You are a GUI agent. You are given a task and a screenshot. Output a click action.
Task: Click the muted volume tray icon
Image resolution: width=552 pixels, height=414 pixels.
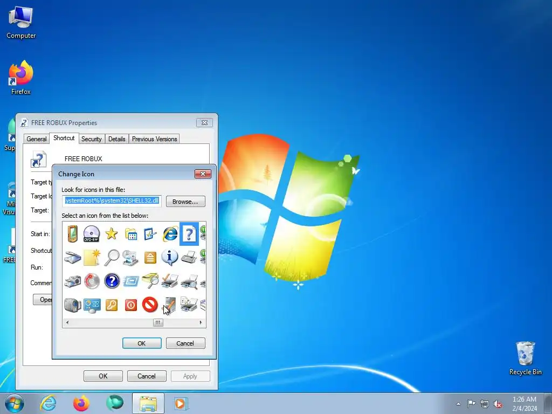pyautogui.click(x=498, y=404)
